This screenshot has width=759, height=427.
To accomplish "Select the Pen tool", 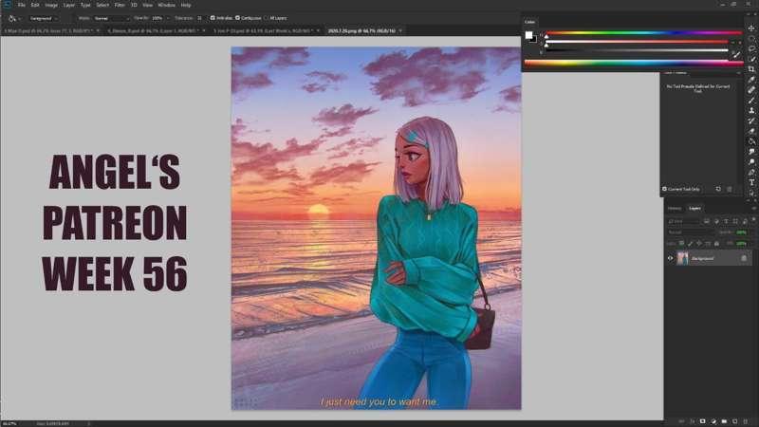I will [751, 173].
